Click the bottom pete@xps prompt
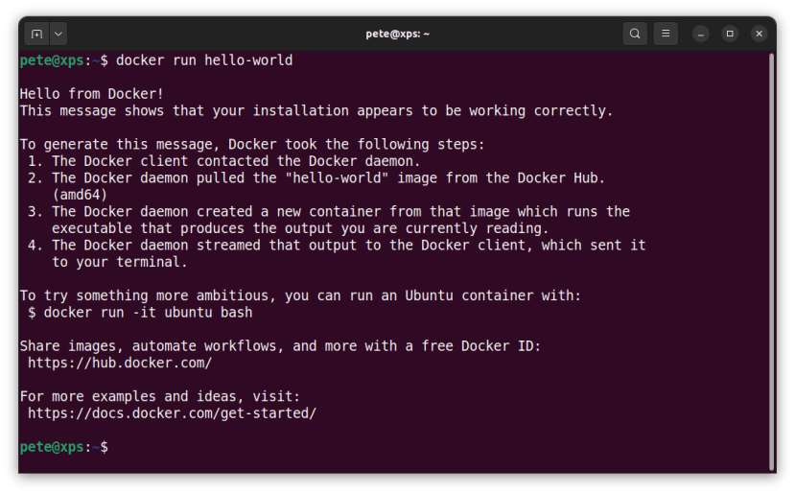Screen dimensions: 795x494 [x=64, y=447]
